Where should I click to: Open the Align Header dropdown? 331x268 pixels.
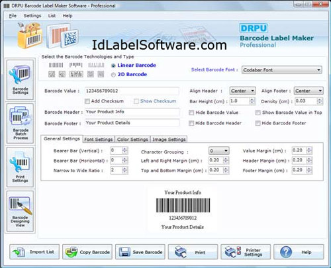[x=242, y=91]
